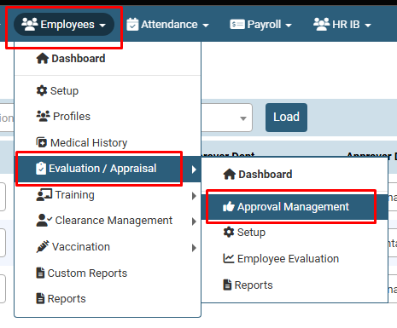Image resolution: width=397 pixels, height=328 pixels.
Task: Click the line chart icon beside Employee Evaluation
Action: [x=229, y=258]
